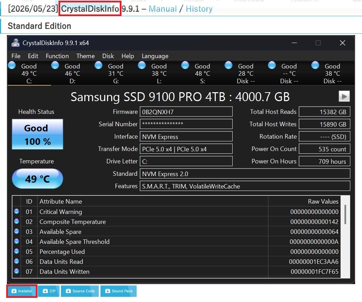Select the Data Units Written row
Viewport: 362px width, 302px height.
[177, 271]
